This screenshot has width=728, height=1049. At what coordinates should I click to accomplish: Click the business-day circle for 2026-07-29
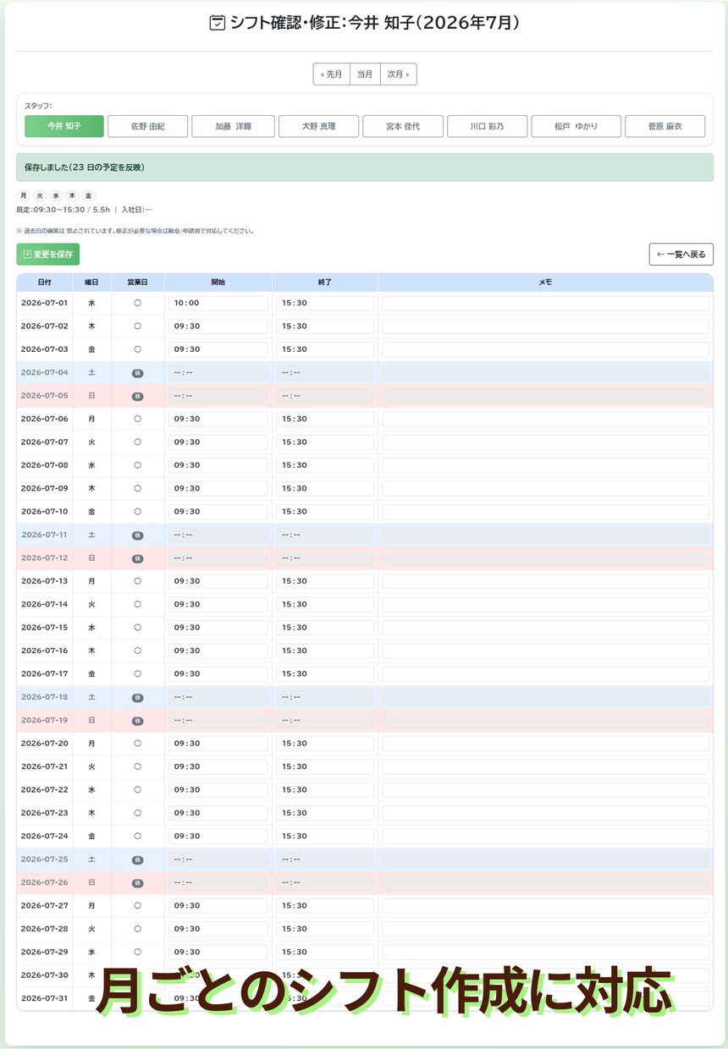tap(137, 953)
